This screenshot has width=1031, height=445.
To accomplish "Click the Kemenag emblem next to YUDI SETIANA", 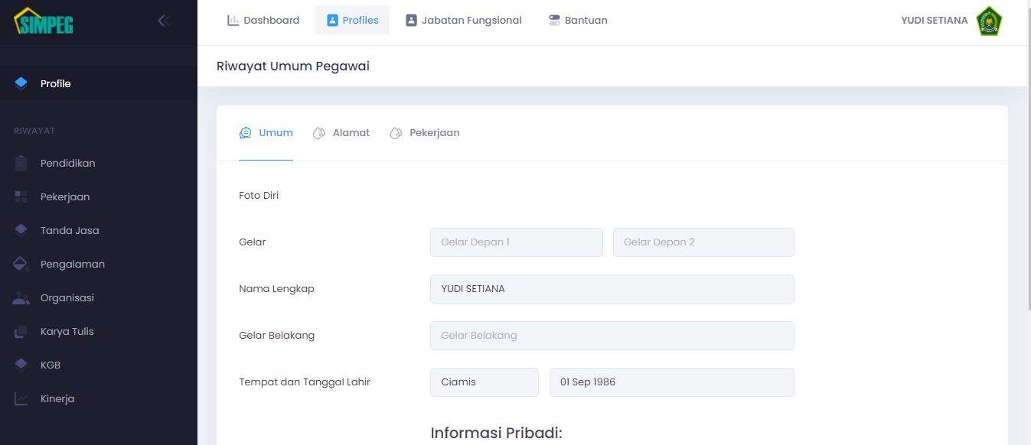I will [988, 21].
